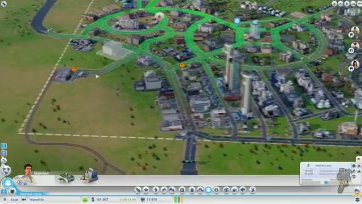Open the Water services menu icon
Screen dimensions: 362x204
click(164, 190)
